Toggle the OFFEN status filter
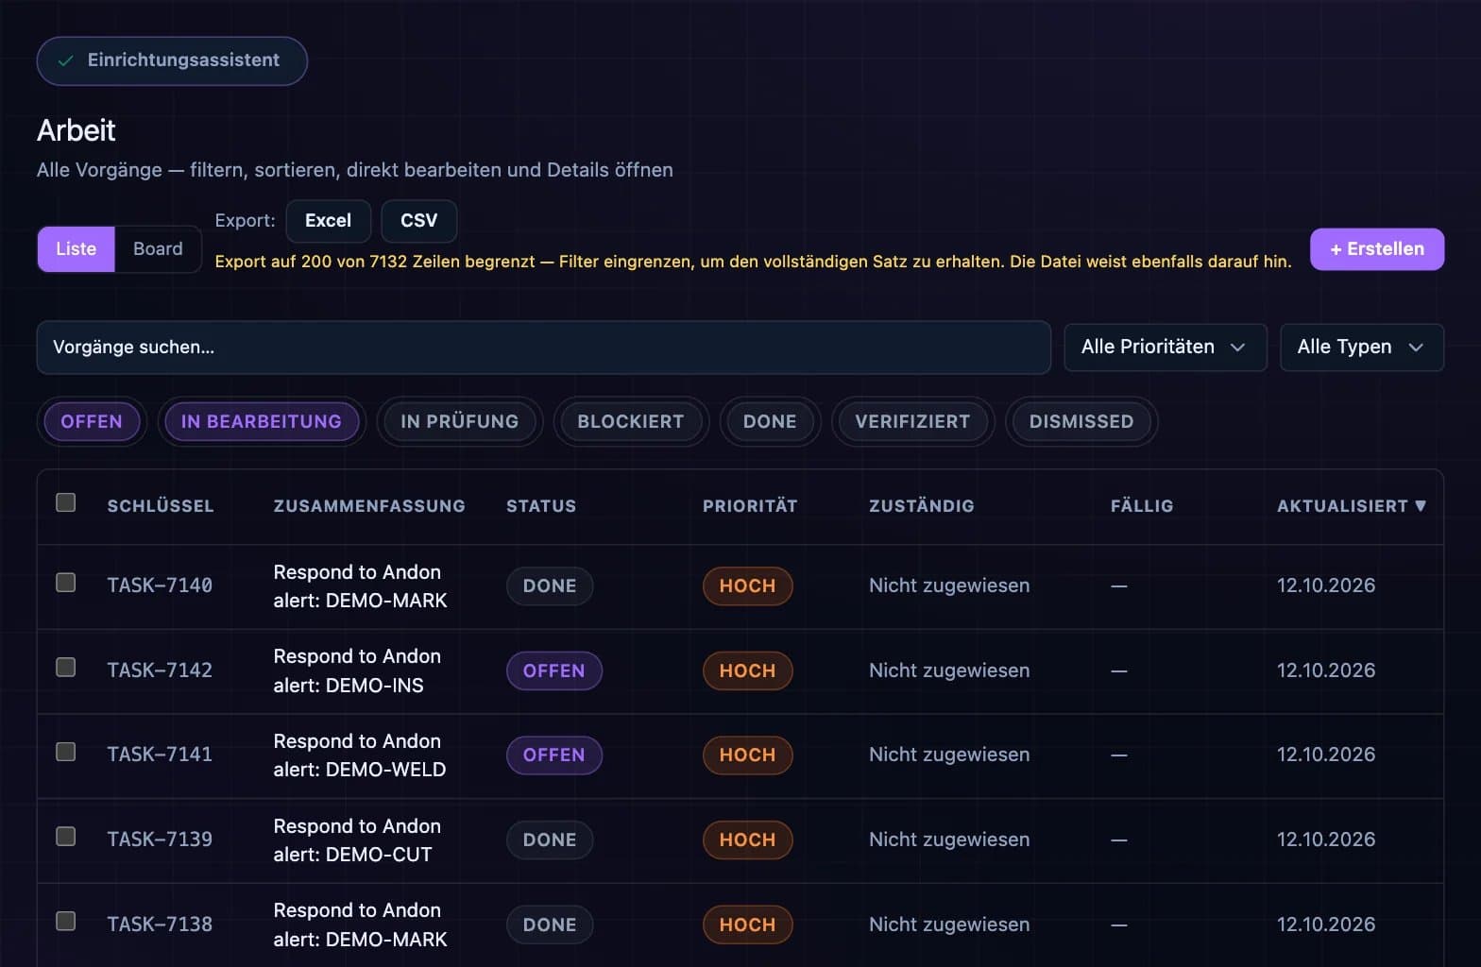 92,421
